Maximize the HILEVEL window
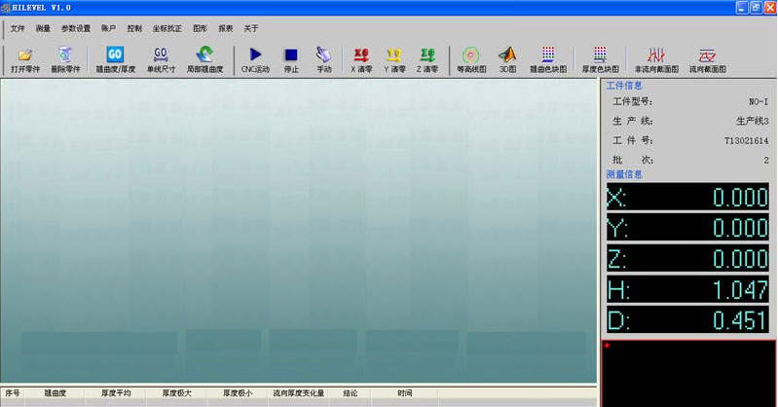This screenshot has height=407, width=778. 756,8
